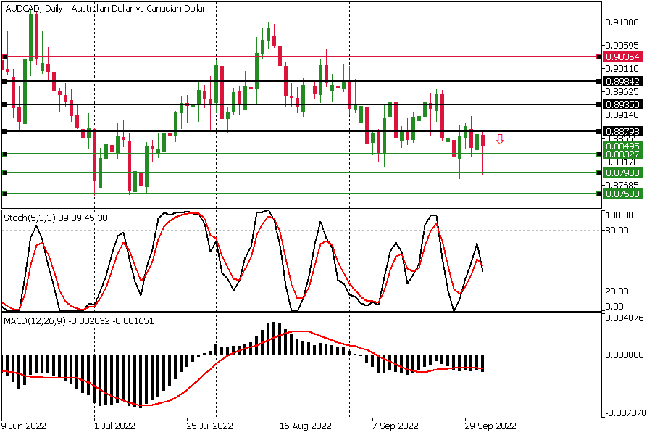Select the green 0.88495 price level label
Image resolution: width=652 pixels, height=435 pixels.
click(x=622, y=146)
